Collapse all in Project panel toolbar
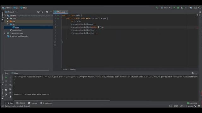 [42, 12]
